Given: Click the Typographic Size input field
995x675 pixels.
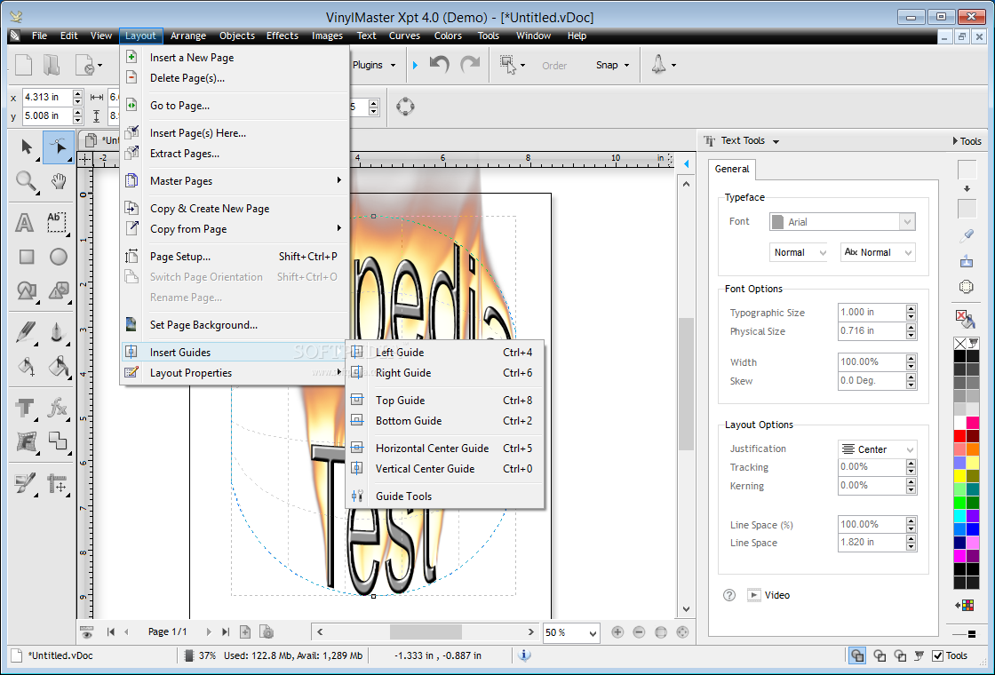Looking at the screenshot, I should click(x=872, y=312).
